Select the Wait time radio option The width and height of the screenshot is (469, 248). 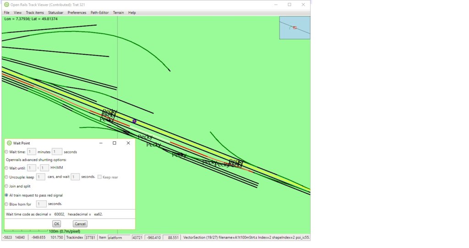pos(6,152)
